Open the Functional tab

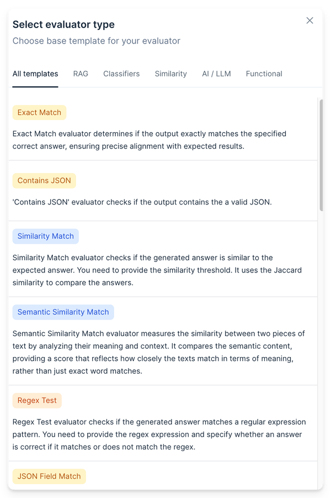(264, 74)
